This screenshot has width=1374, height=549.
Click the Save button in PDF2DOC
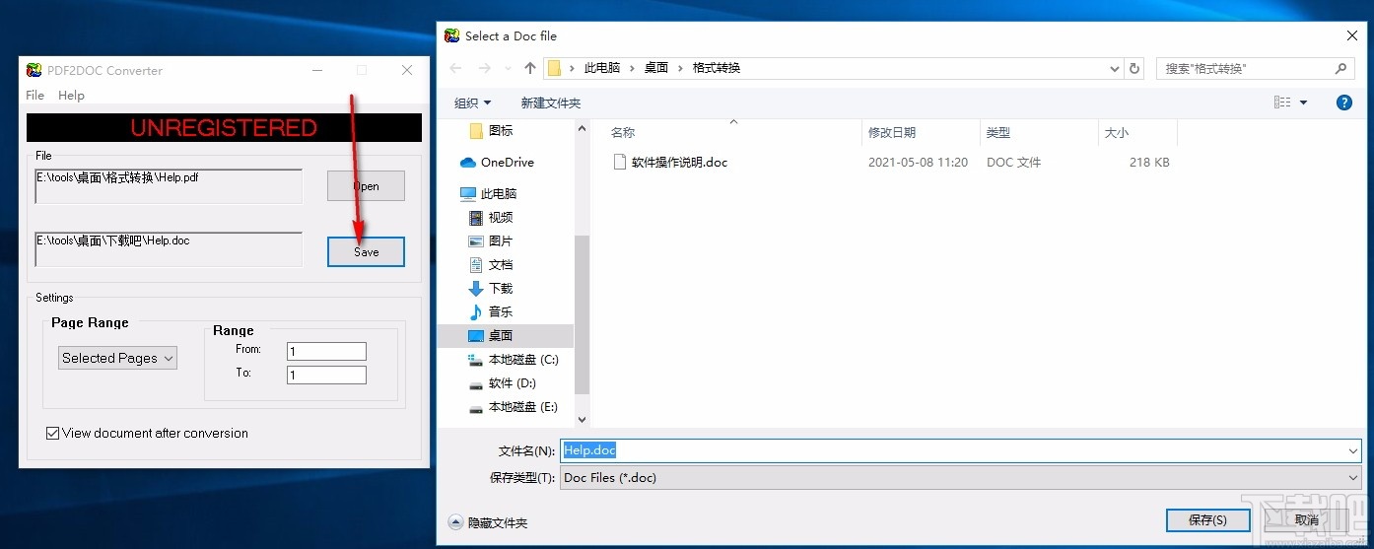[366, 251]
